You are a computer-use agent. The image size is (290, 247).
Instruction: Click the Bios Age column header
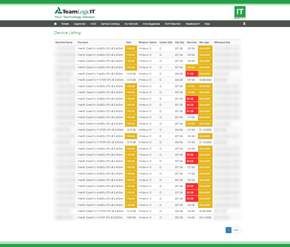(204, 43)
